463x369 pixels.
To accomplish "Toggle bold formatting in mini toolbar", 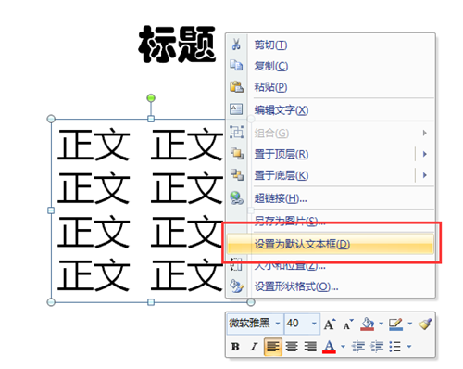I will click(x=235, y=347).
